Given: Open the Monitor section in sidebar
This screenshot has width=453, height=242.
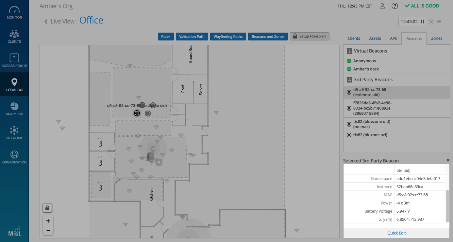Looking at the screenshot, I should (x=14, y=12).
